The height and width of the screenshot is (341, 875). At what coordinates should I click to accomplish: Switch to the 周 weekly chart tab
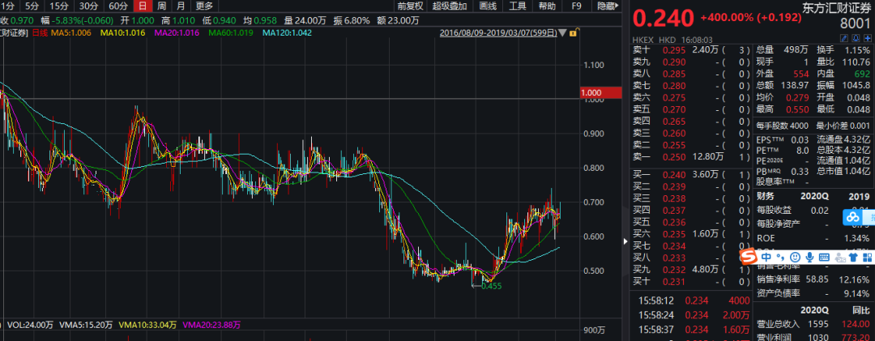(x=162, y=6)
